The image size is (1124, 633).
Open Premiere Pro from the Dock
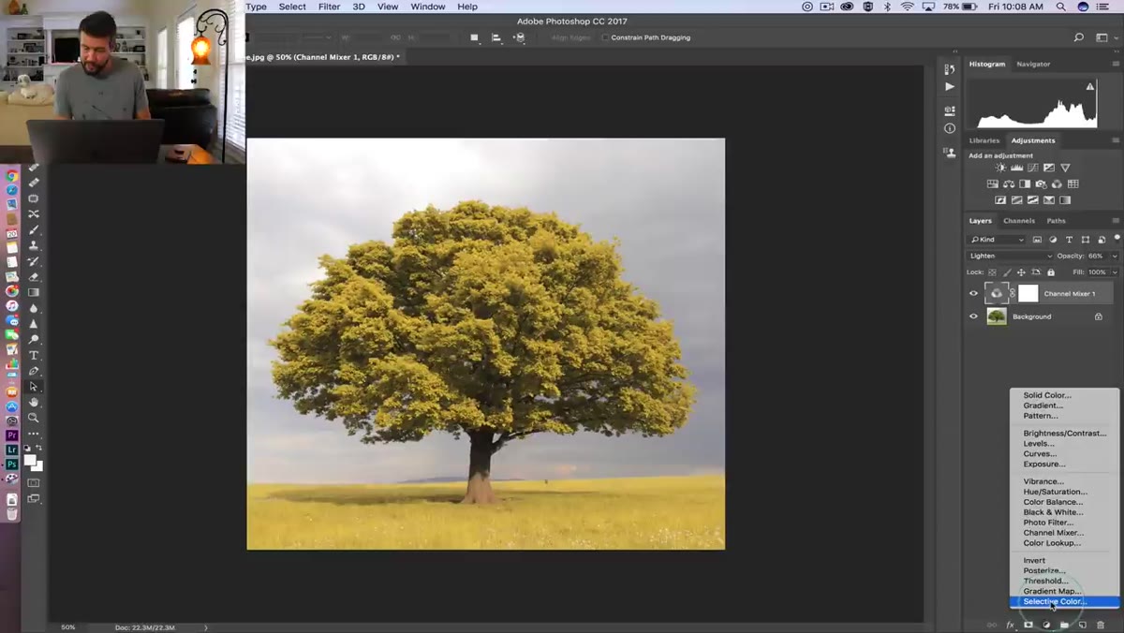pyautogui.click(x=12, y=435)
